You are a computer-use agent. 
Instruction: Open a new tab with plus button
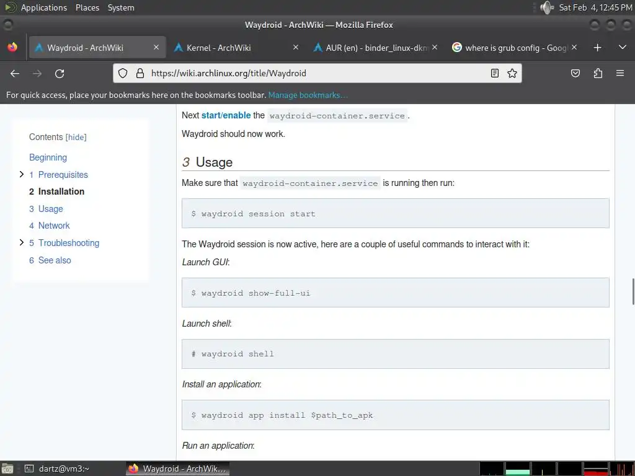(x=597, y=48)
